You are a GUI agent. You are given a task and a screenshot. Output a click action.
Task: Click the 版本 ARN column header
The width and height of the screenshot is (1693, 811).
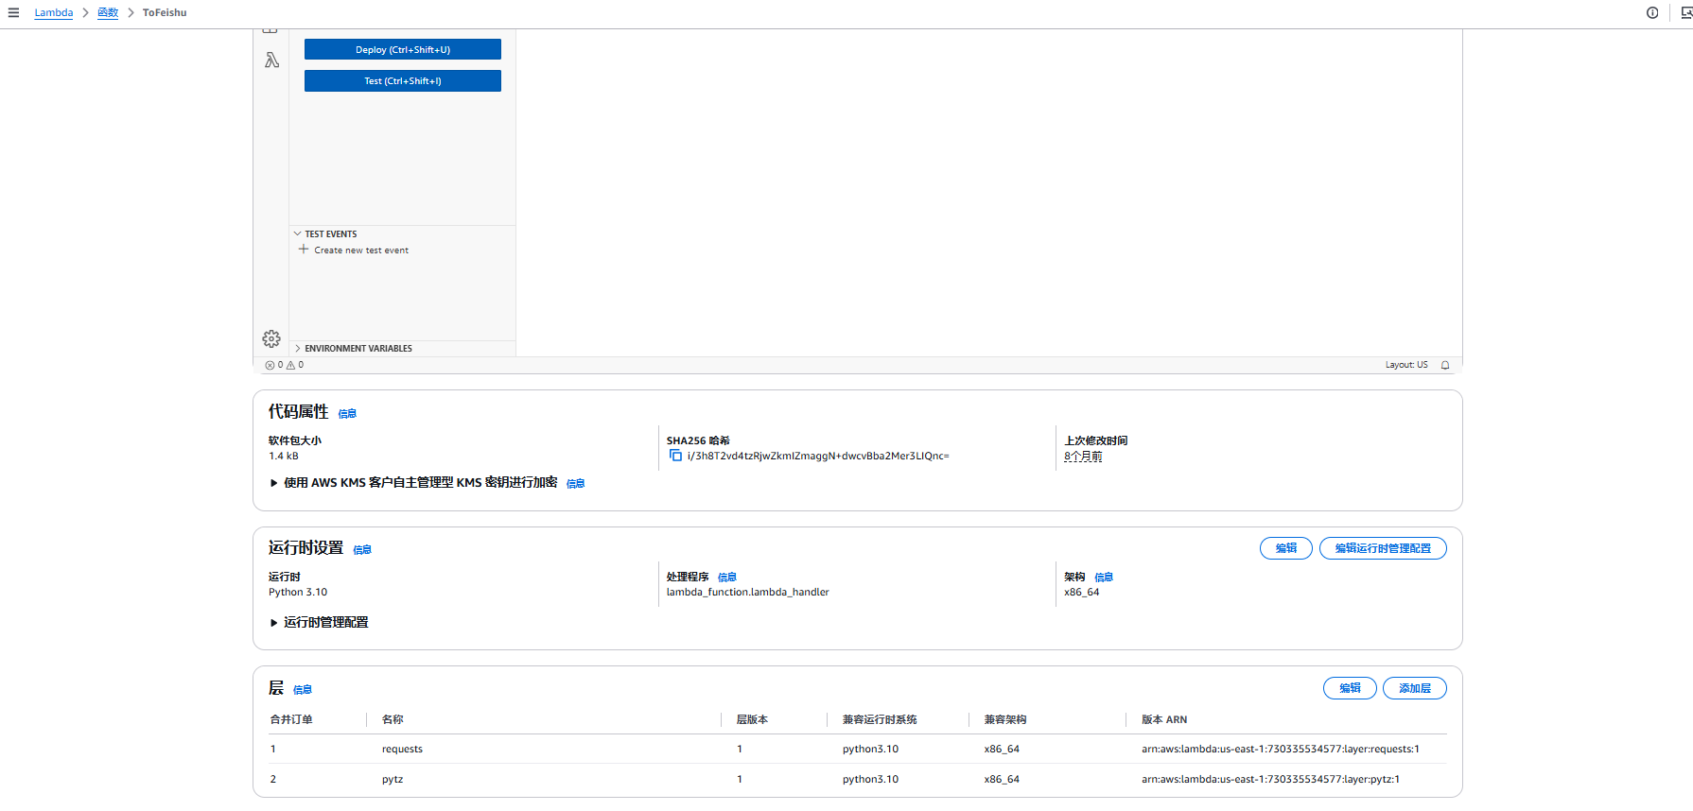(x=1164, y=719)
